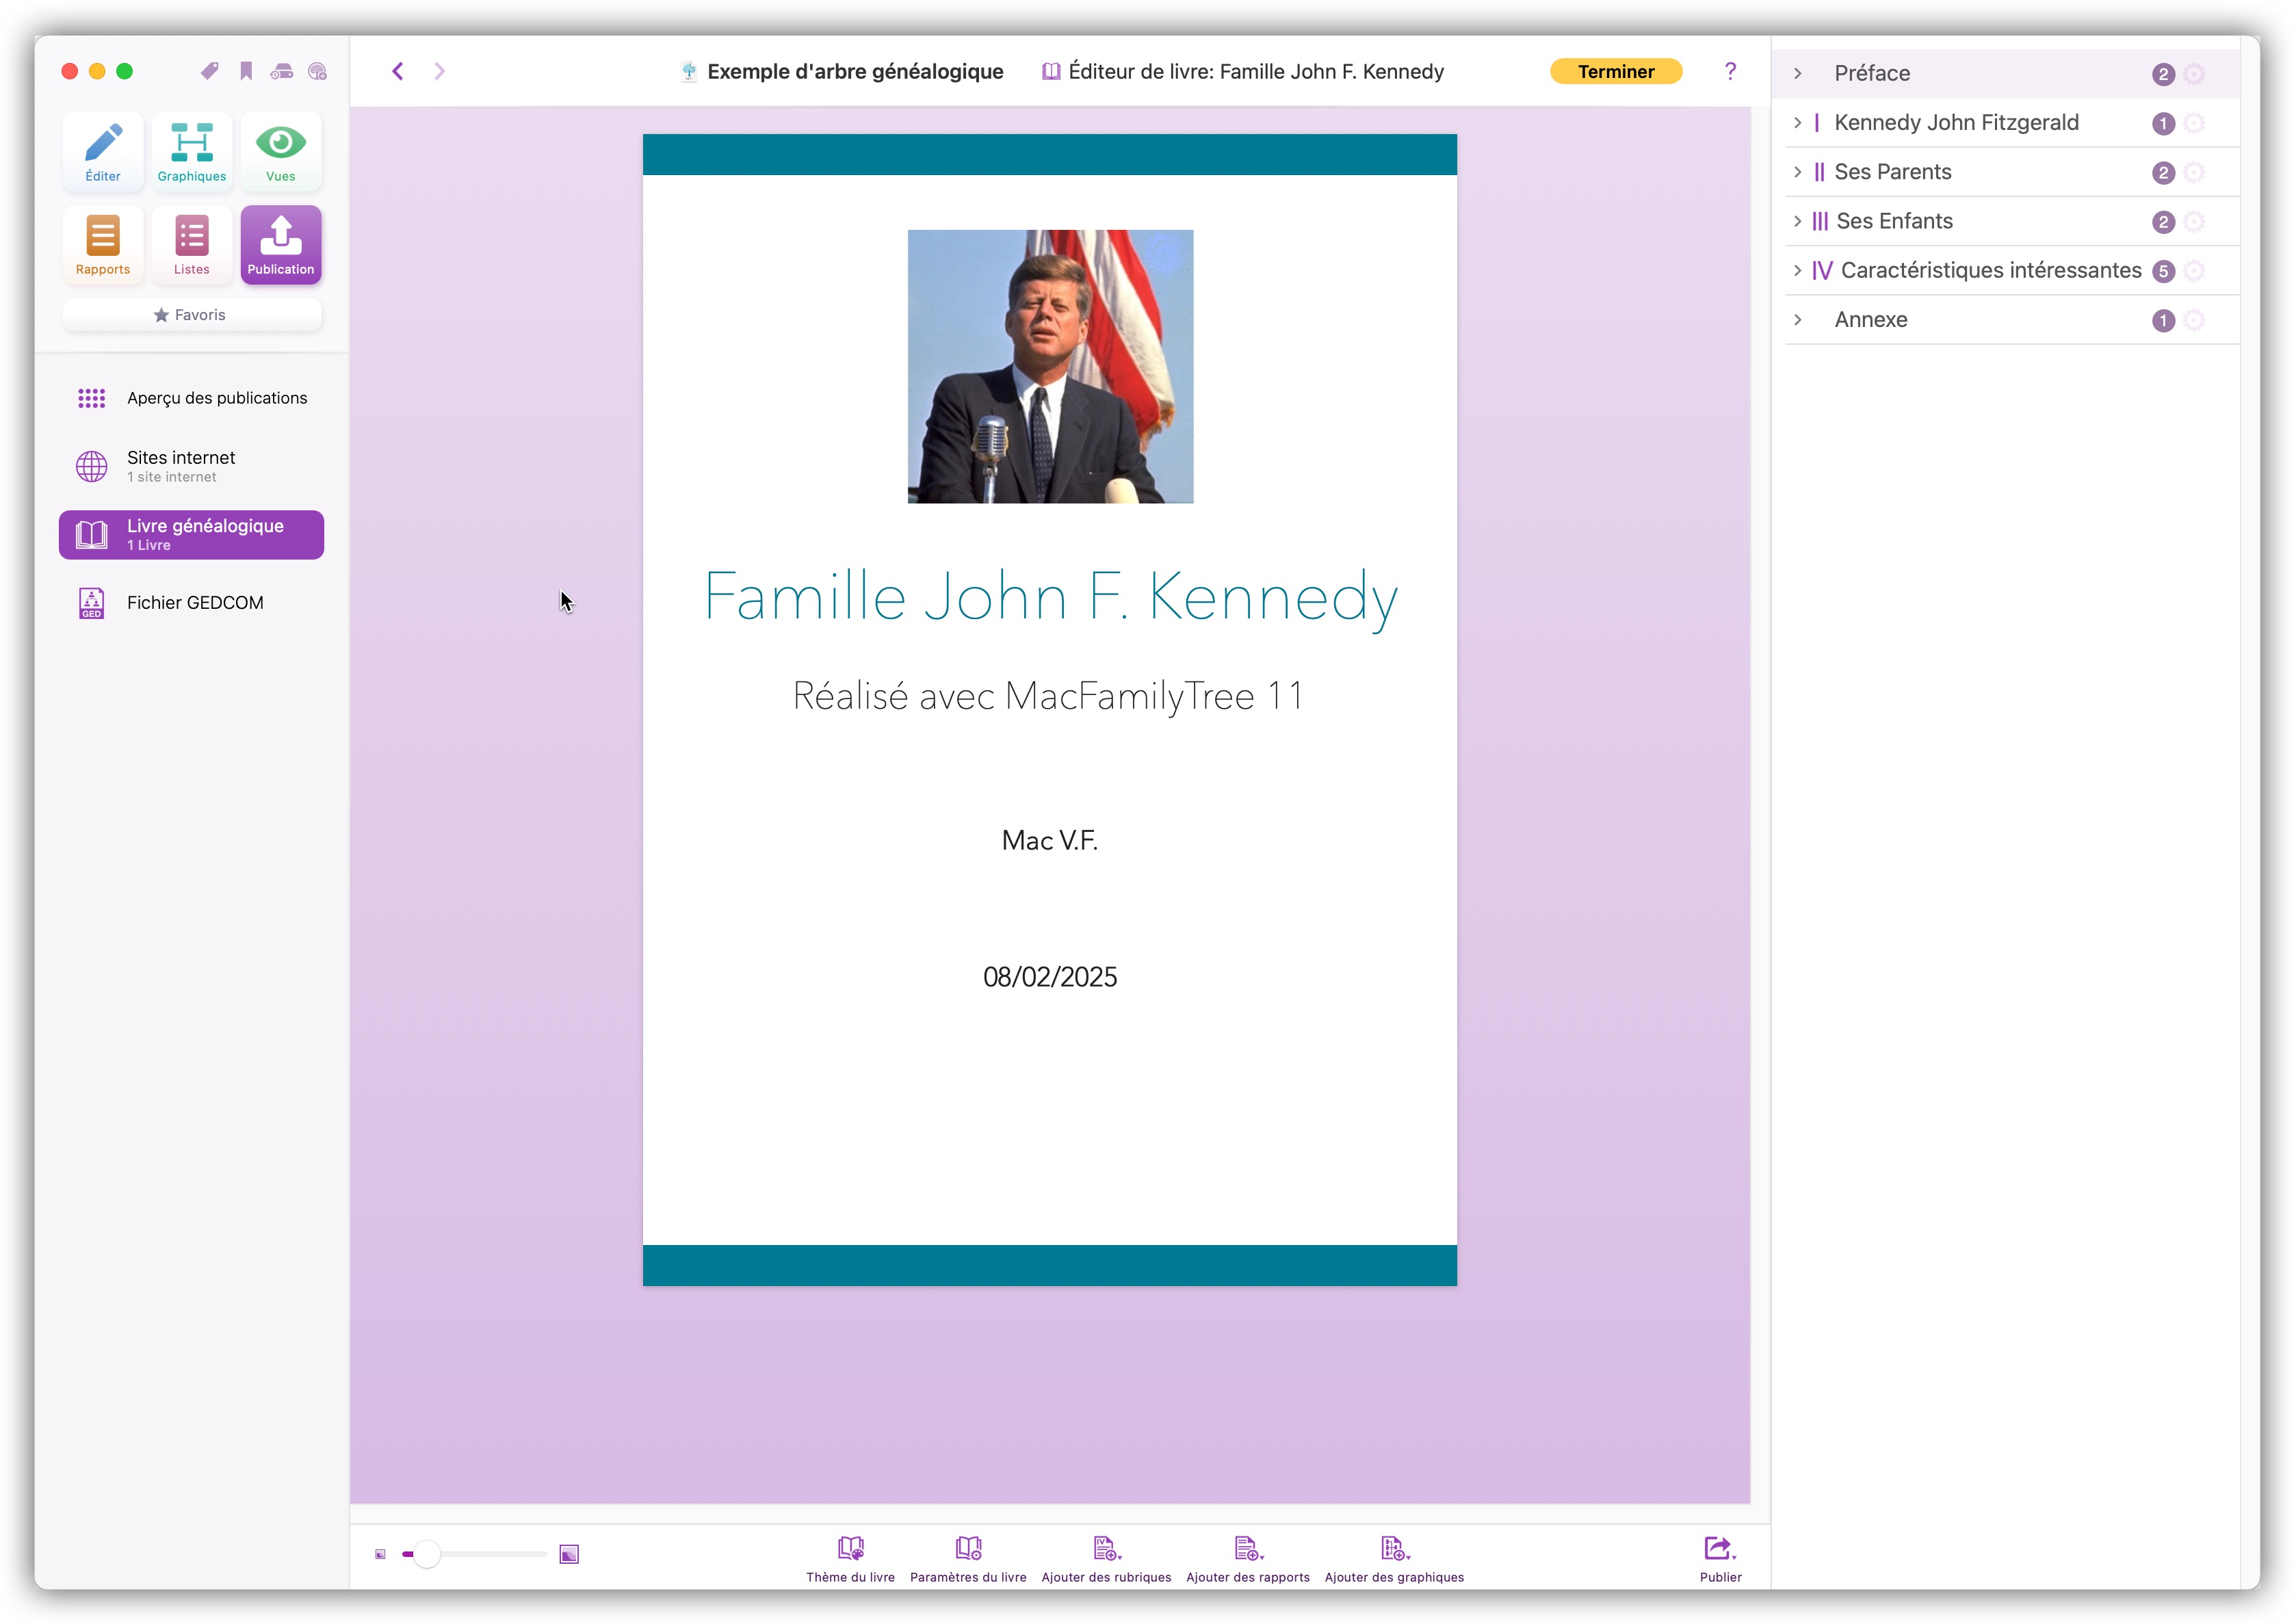Open Sites internet

pos(192,466)
